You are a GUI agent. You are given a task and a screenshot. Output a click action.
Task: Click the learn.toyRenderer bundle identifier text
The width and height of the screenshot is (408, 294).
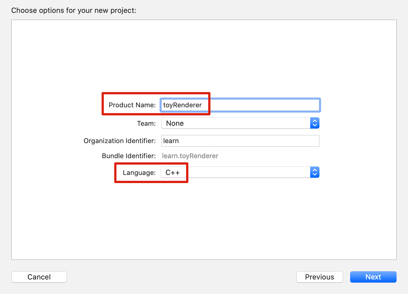coord(190,156)
